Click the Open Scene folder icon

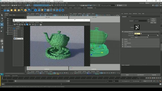[x=14, y=5]
